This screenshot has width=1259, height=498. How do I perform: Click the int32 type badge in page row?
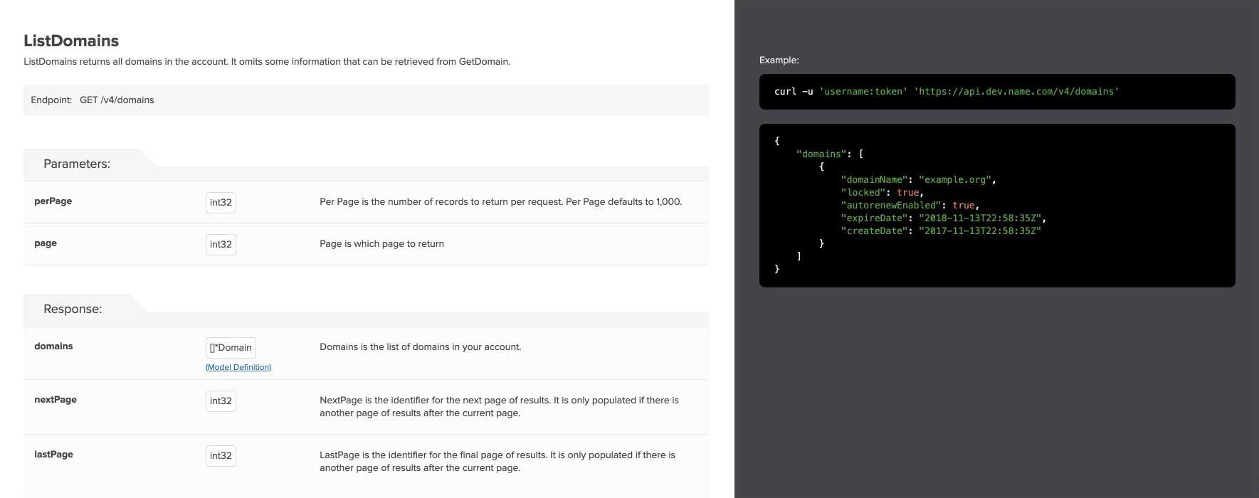221,244
